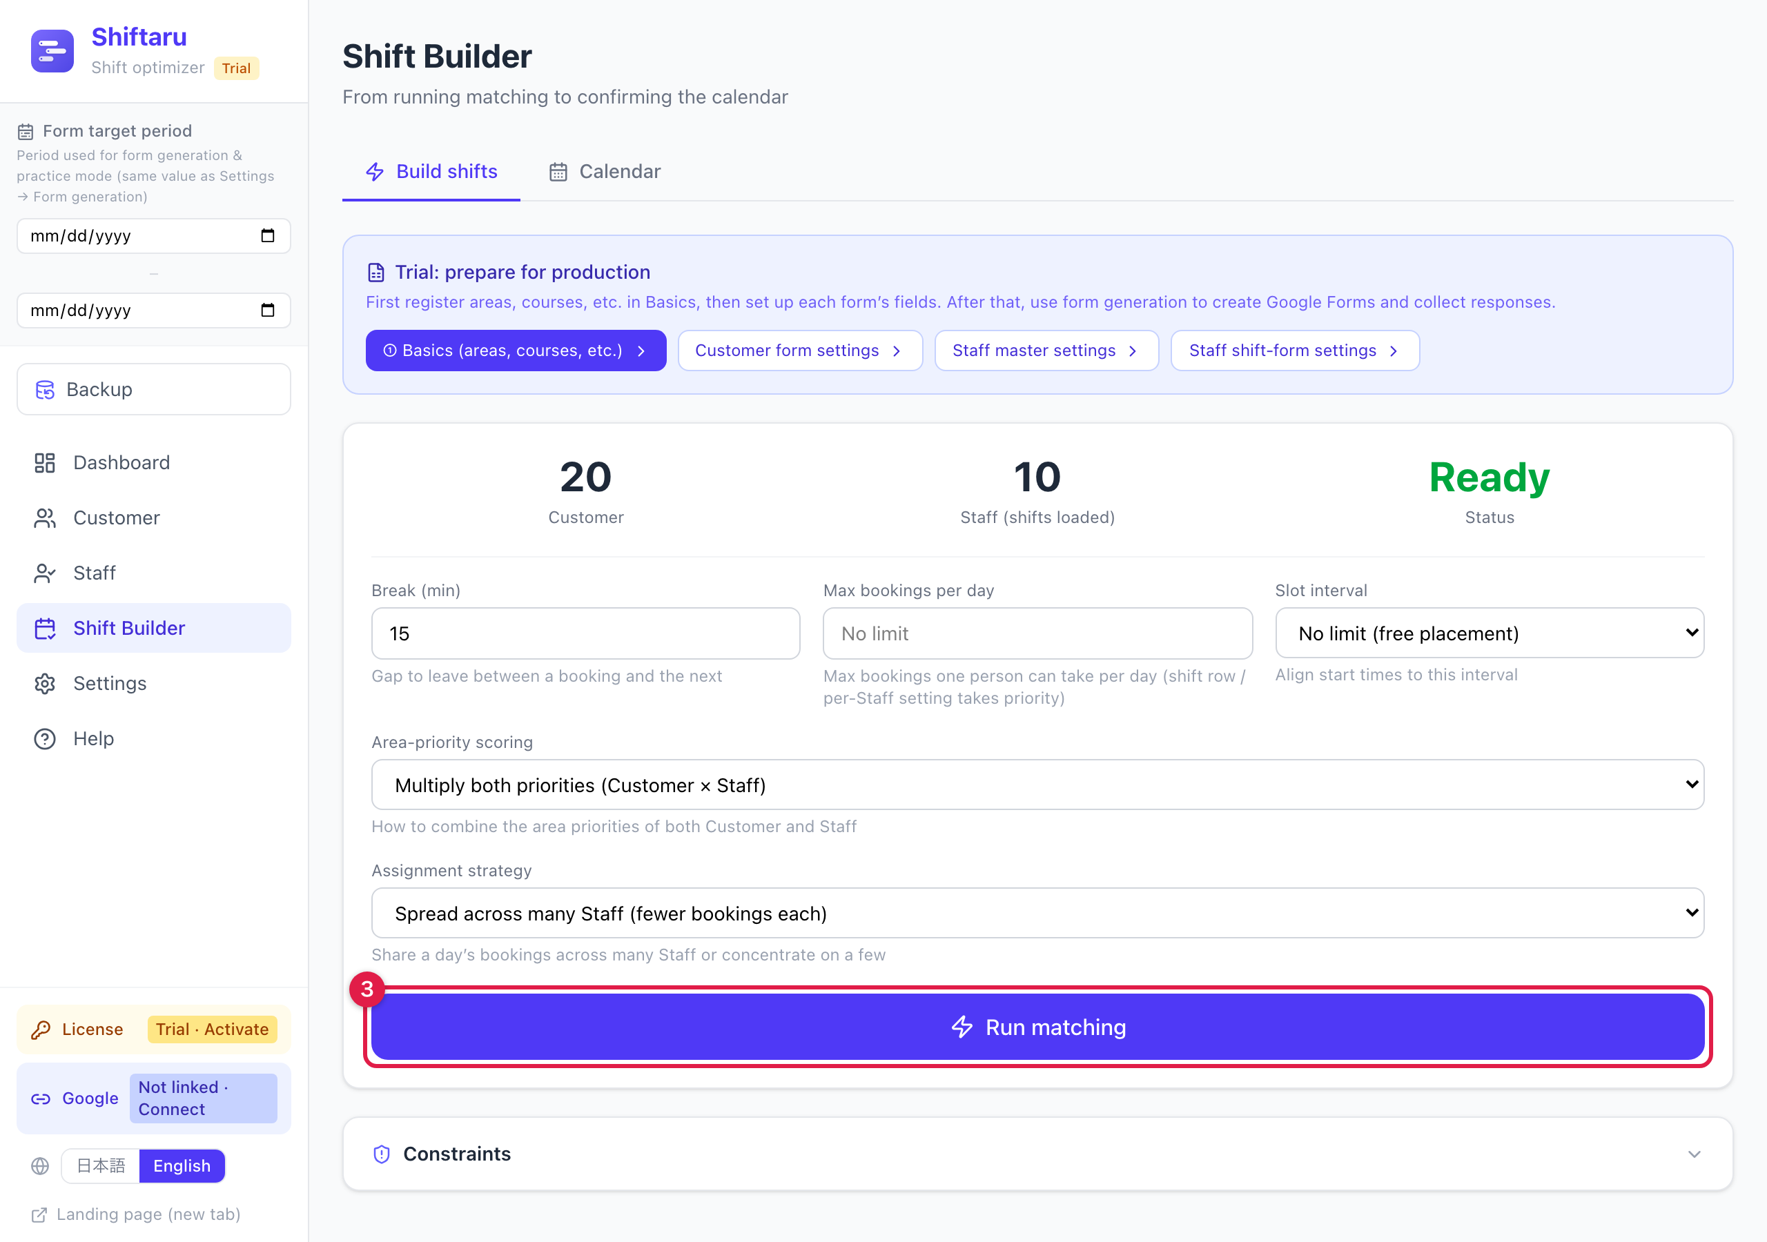The height and width of the screenshot is (1242, 1767).
Task: Click the document icon beside Trial: prepare for production
Action: [375, 273]
